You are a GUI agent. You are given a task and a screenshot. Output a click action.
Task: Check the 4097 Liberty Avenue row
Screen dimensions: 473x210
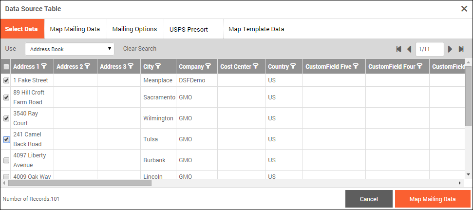6,160
